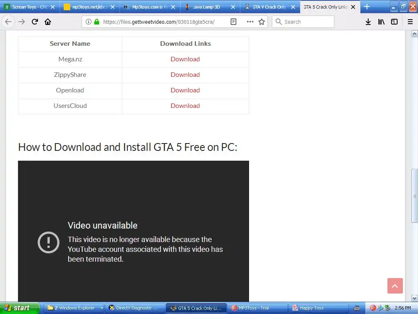Close the GTA 5 Crack Only Links tab

click(x=353, y=7)
